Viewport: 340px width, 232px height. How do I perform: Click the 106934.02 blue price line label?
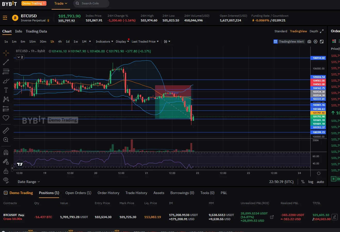[x=319, y=58]
